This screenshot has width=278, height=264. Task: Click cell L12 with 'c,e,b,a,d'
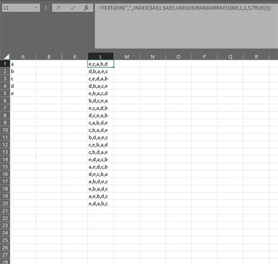[x=100, y=145]
